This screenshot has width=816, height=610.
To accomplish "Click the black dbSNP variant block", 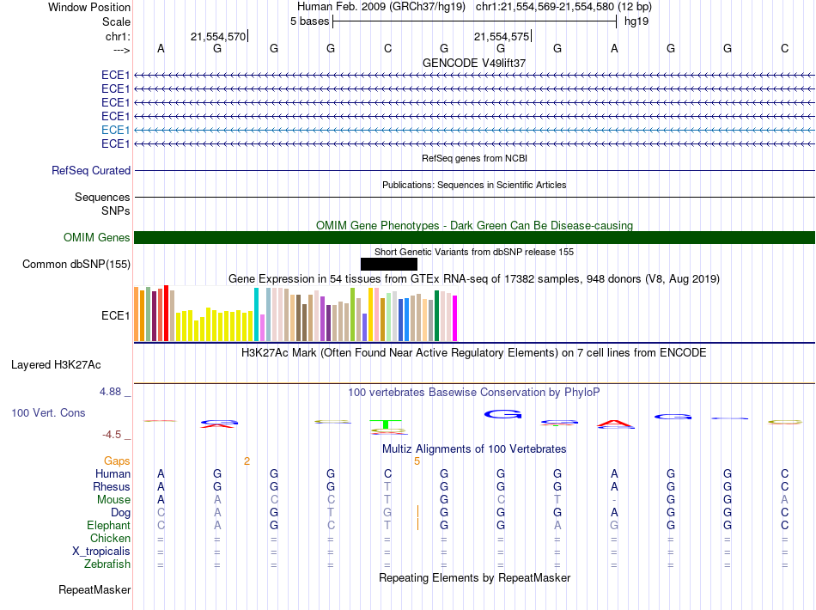I will pyautogui.click(x=388, y=264).
